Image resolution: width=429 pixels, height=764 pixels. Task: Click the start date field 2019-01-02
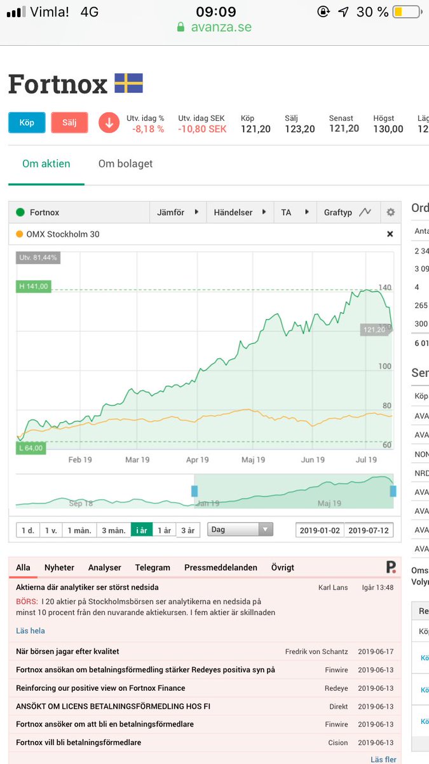click(x=320, y=530)
